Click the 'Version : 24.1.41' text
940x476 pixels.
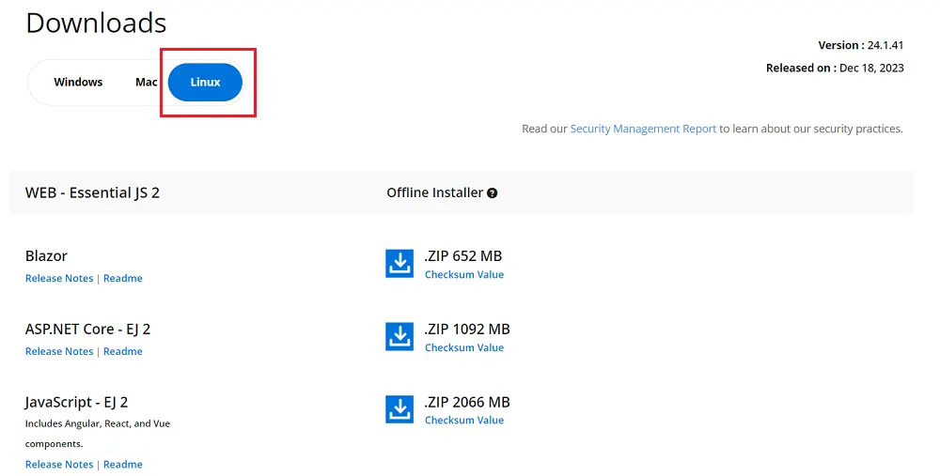861,45
